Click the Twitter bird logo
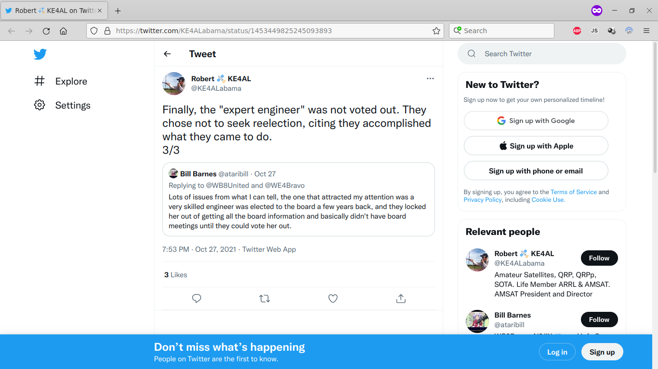 pos(40,54)
